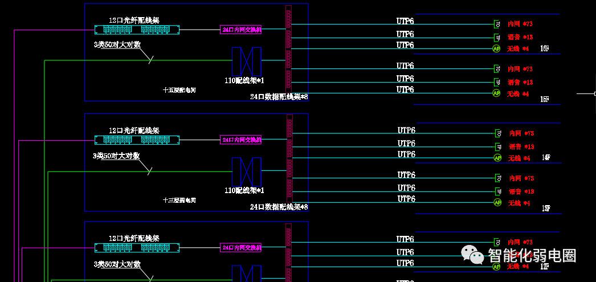Click 内网 *73 text on 15F

pyautogui.click(x=520, y=69)
